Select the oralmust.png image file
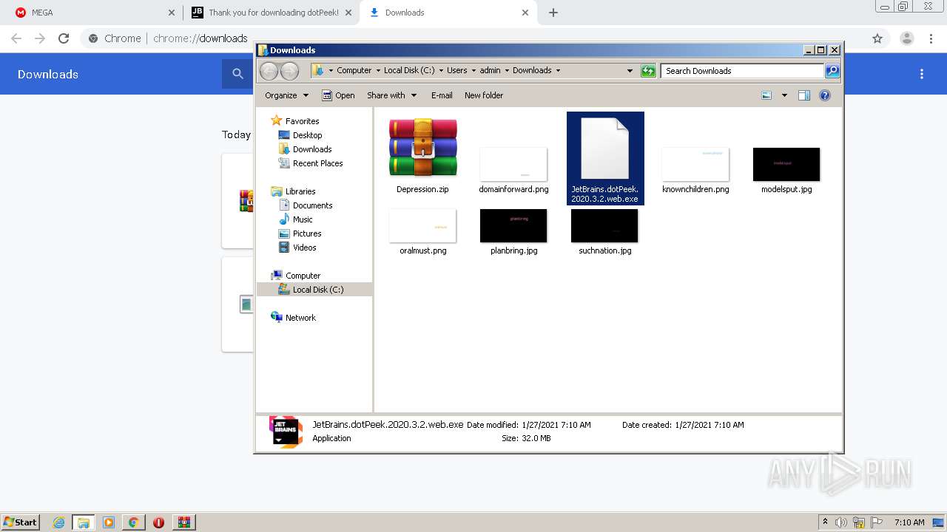Viewport: 947px width, 532px height. [x=422, y=232]
